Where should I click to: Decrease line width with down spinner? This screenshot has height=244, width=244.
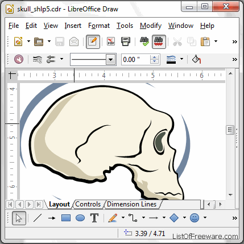click(155, 62)
